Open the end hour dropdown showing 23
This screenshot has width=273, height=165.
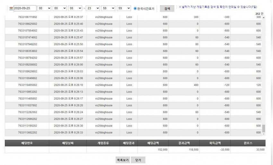click(x=93, y=8)
